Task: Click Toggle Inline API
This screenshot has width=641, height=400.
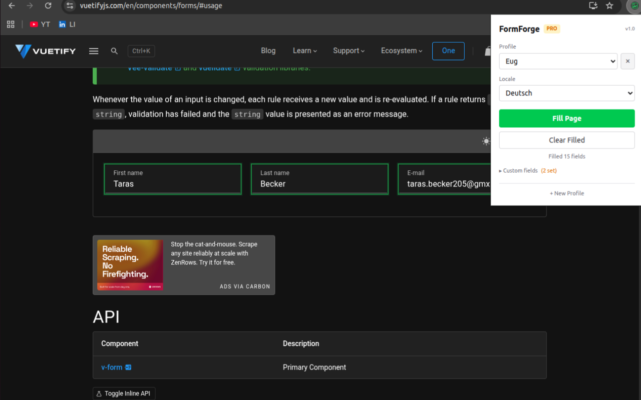Action: [124, 393]
